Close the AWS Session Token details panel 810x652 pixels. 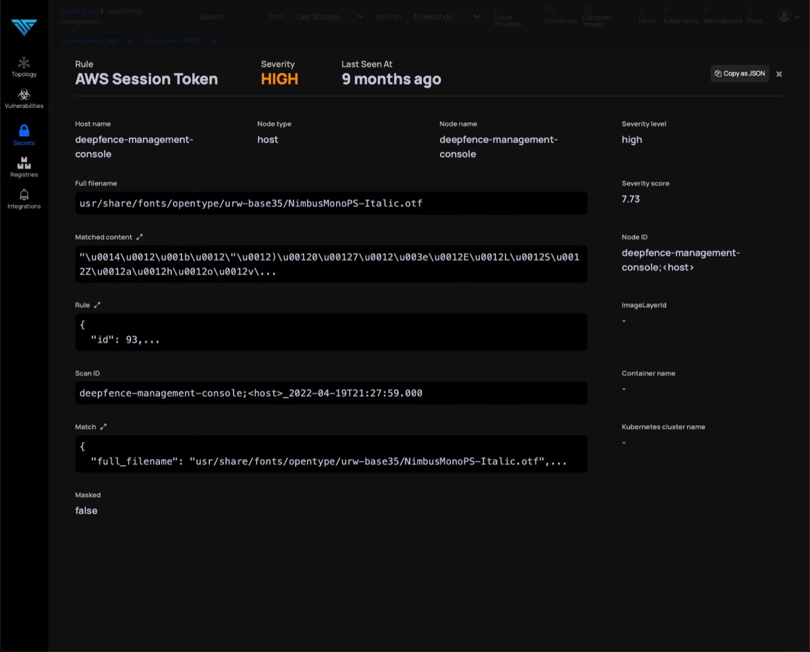[779, 74]
